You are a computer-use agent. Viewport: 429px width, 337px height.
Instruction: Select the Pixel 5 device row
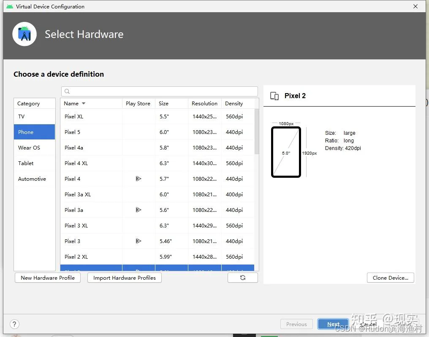(x=157, y=132)
